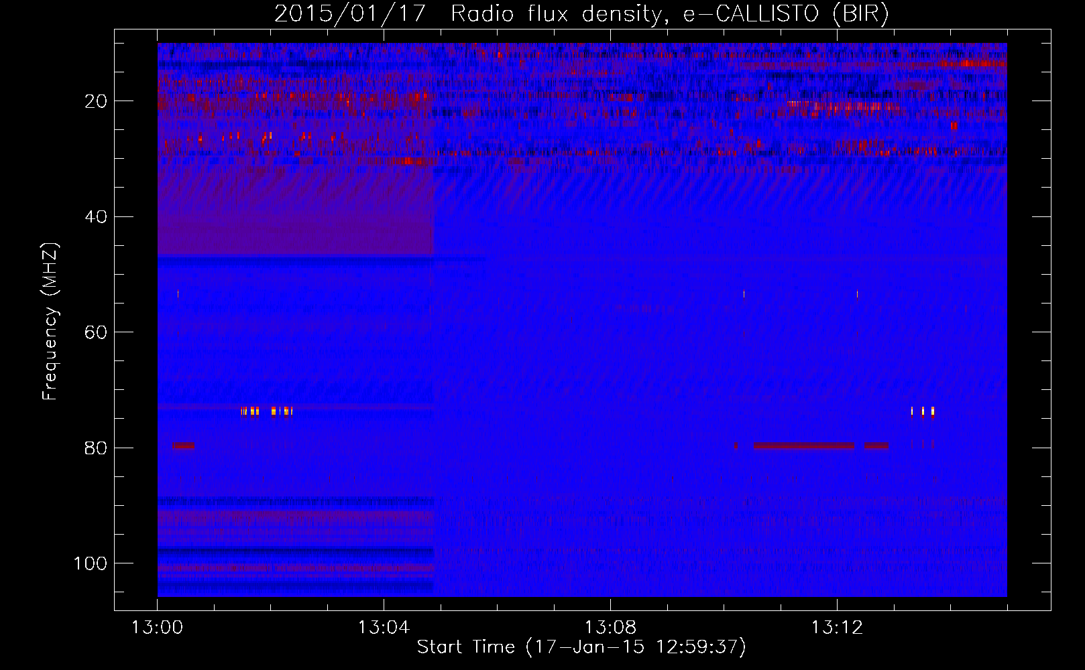Click the '100' frequency tick label

[x=91, y=563]
